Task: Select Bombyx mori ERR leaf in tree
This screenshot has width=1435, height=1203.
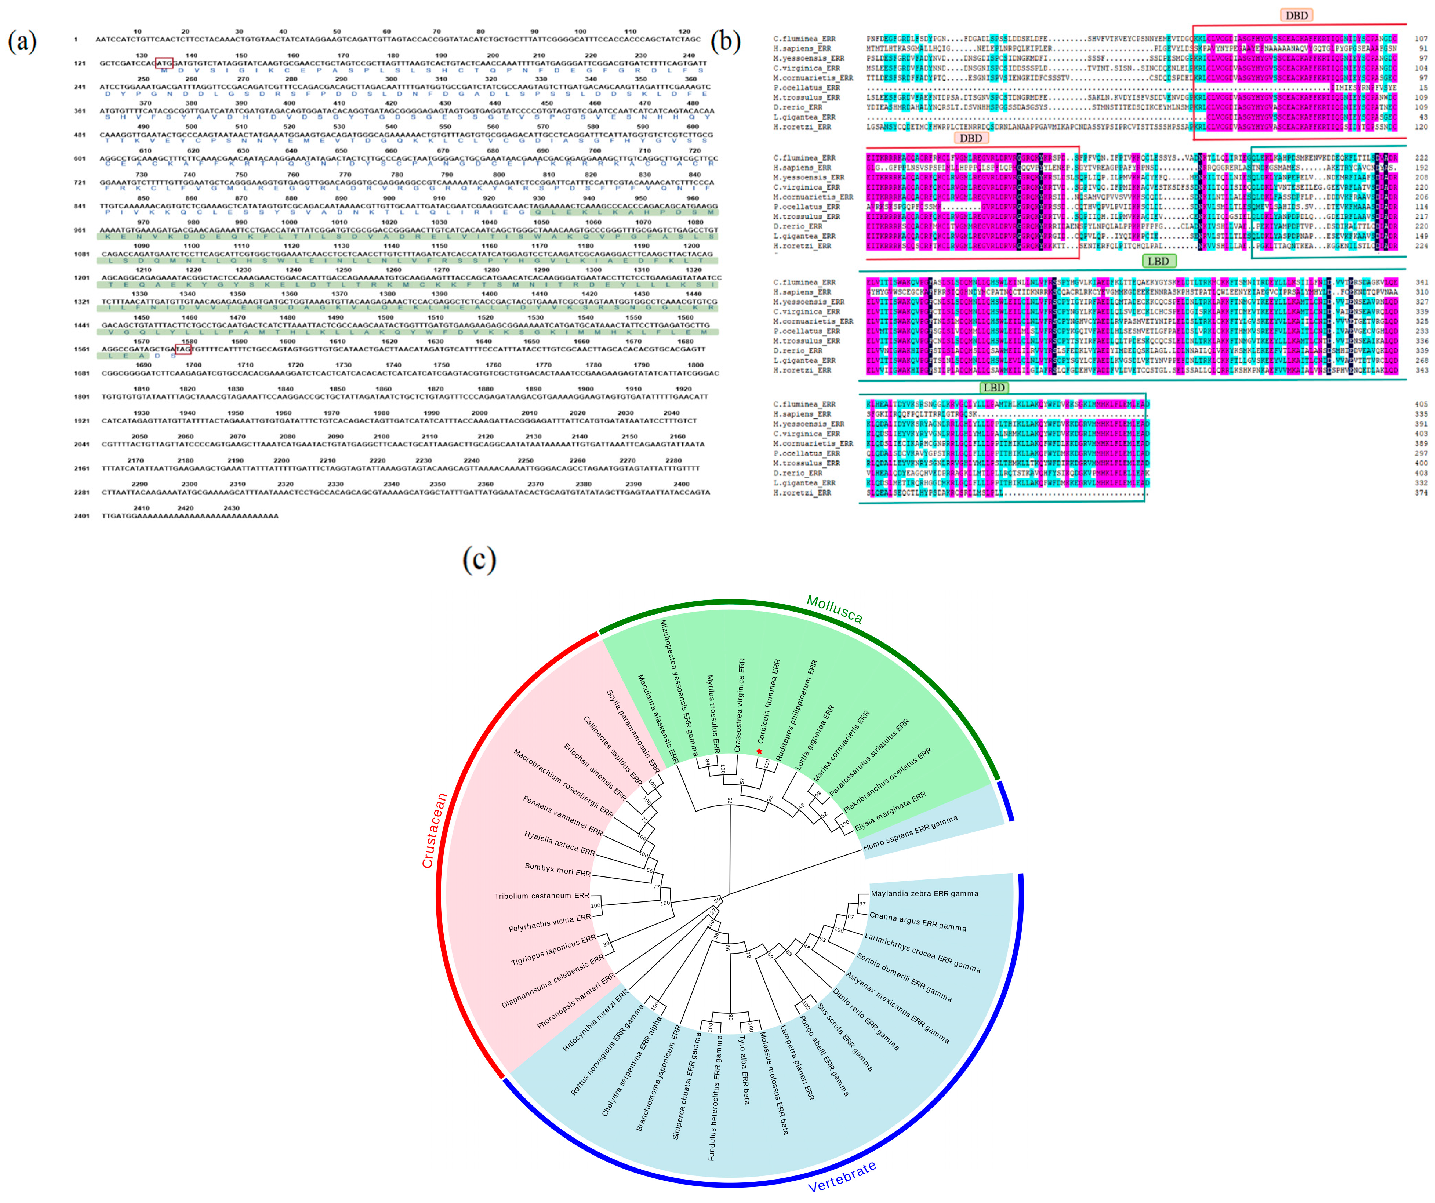Action: pyautogui.click(x=557, y=870)
